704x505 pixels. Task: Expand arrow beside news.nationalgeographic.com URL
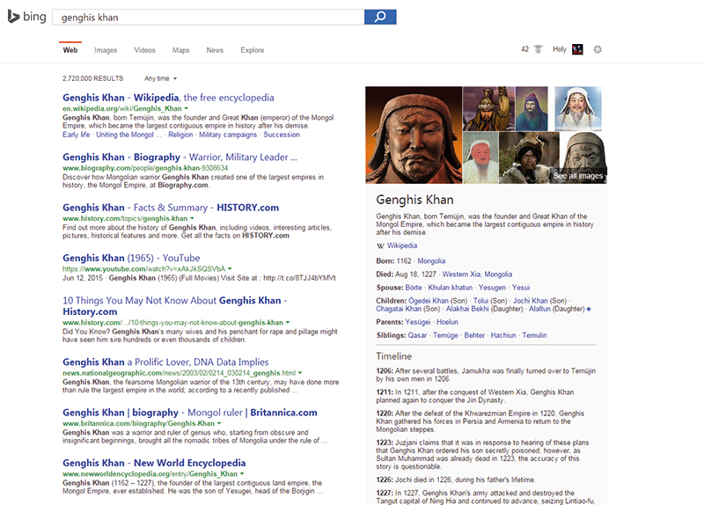tap(300, 373)
